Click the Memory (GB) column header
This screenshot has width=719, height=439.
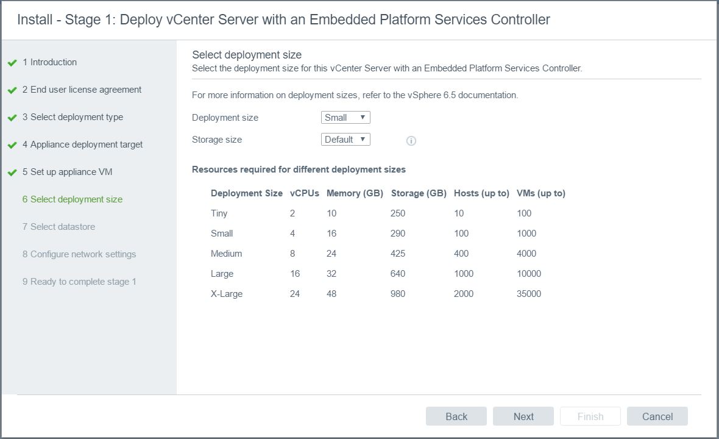[355, 193]
